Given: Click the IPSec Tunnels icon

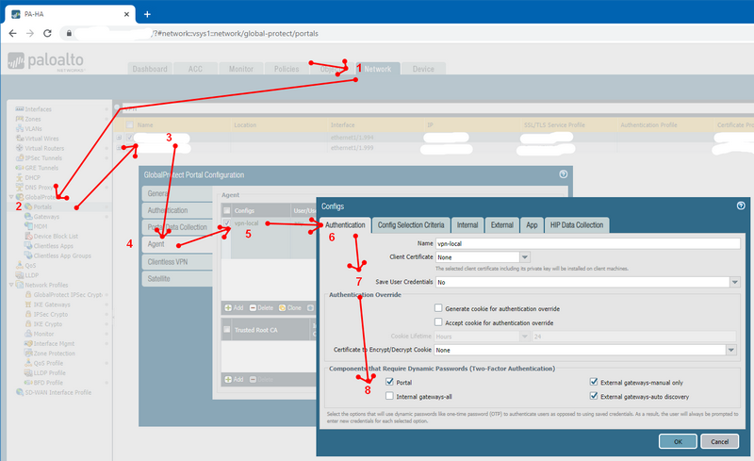Looking at the screenshot, I should [x=20, y=157].
